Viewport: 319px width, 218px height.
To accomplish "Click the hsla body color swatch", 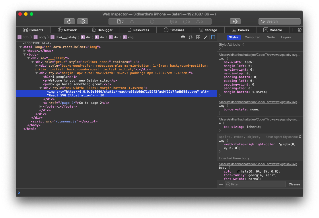I will 238,172.
